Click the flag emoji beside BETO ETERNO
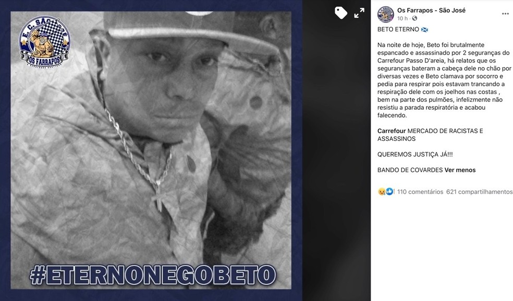Screen dimensions: 513x301 (x=424, y=30)
